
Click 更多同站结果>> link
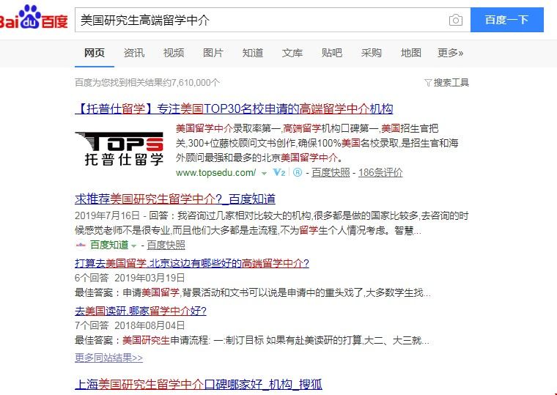[108, 358]
